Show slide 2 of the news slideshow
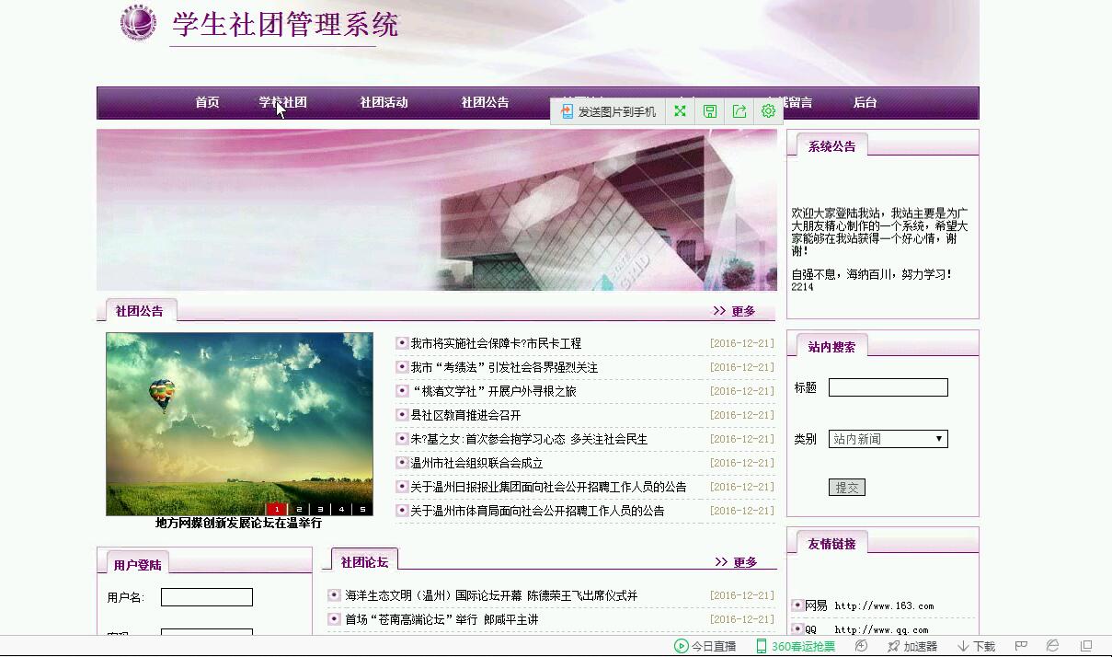 (299, 509)
